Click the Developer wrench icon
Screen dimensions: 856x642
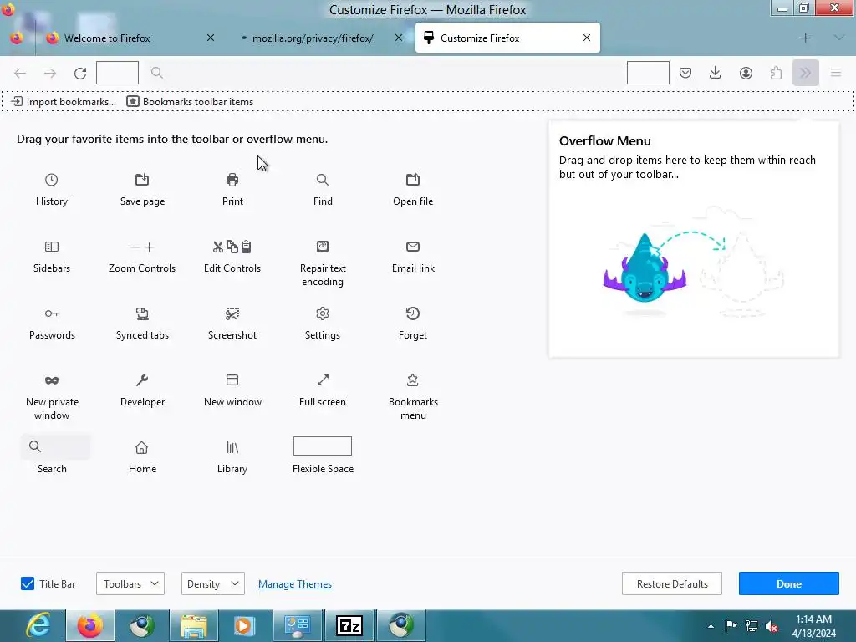(142, 380)
